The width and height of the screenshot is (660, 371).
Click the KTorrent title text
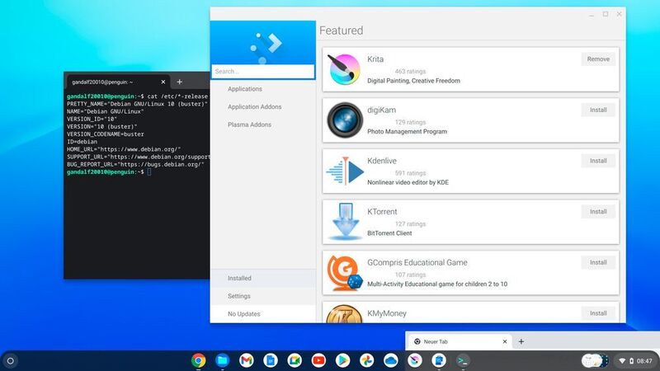click(382, 212)
